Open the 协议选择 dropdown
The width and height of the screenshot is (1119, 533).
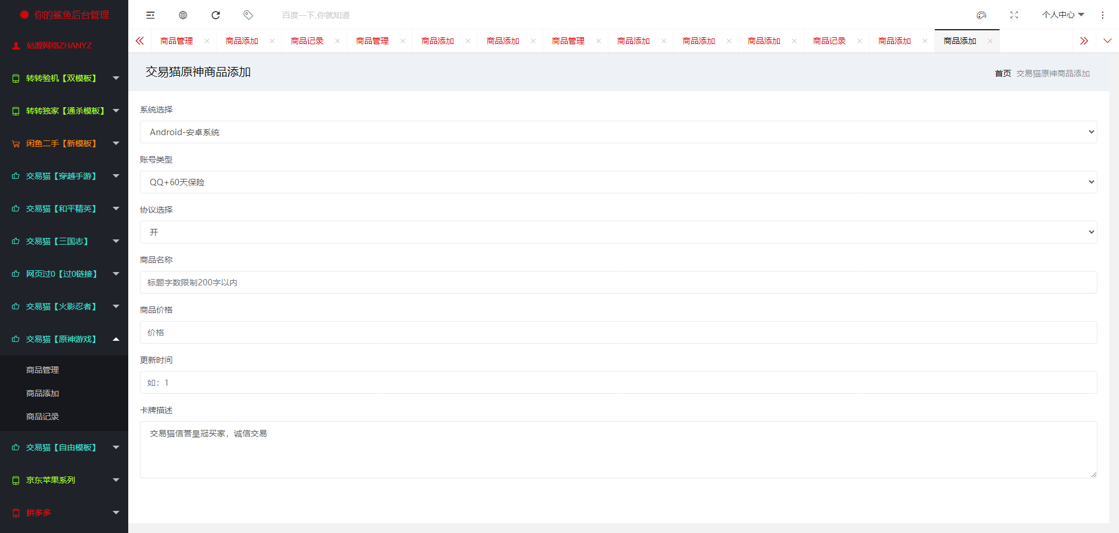618,232
